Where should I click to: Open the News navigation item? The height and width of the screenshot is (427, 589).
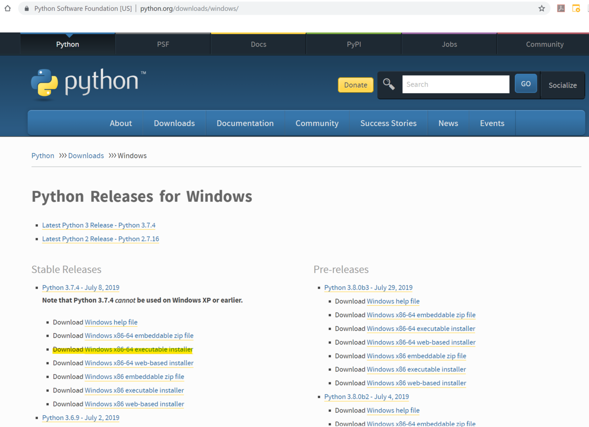tap(448, 123)
